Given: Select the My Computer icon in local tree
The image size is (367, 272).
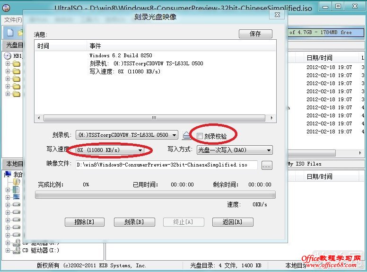Looking at the screenshot, I should (8, 174).
